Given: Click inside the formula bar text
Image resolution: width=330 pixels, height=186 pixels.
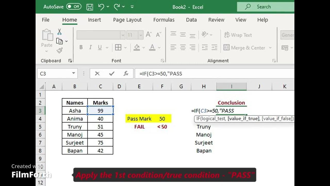Looking at the screenshot, I should 161,74.
